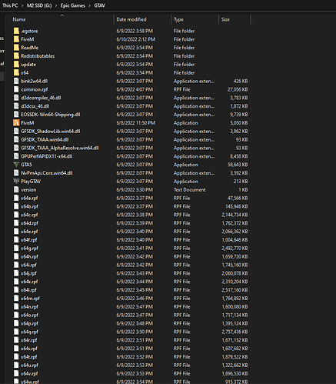The height and width of the screenshot is (384, 336).
Task: Select the x64h.rpf file name
Action: pyautogui.click(x=29, y=257)
